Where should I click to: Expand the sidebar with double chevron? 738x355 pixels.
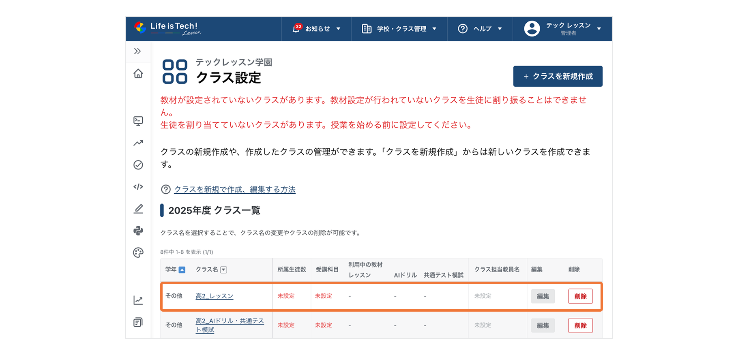[137, 51]
